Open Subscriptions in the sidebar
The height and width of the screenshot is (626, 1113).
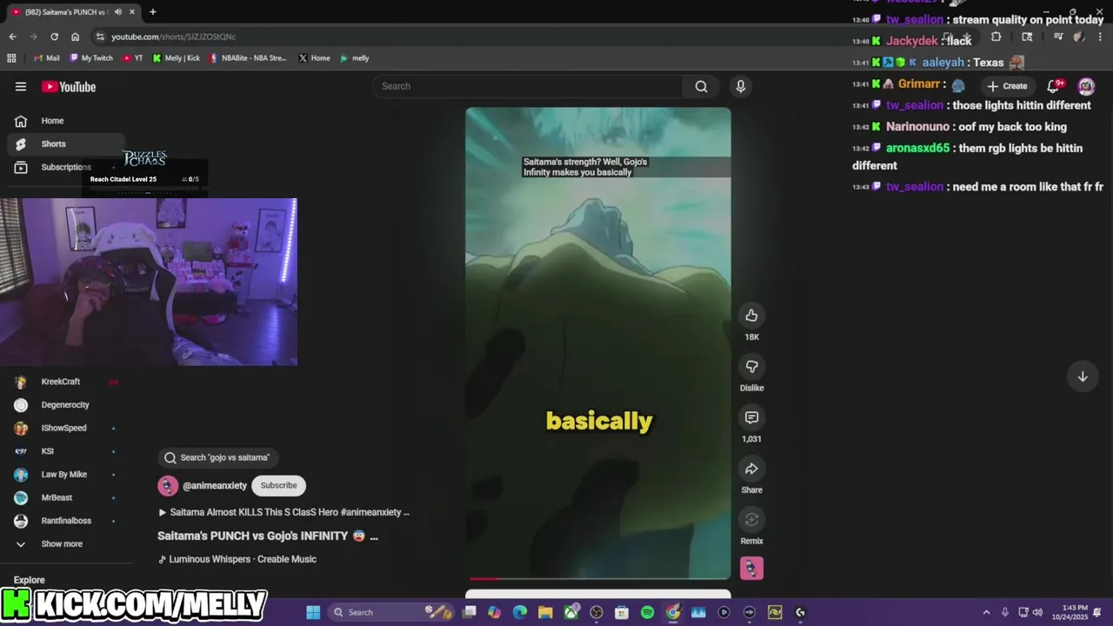point(65,167)
